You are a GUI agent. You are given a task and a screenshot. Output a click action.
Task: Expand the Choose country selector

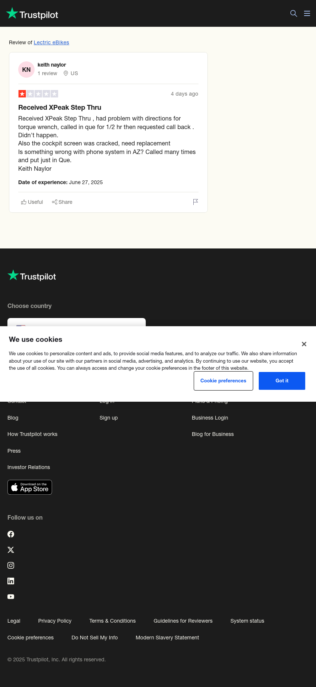[77, 322]
